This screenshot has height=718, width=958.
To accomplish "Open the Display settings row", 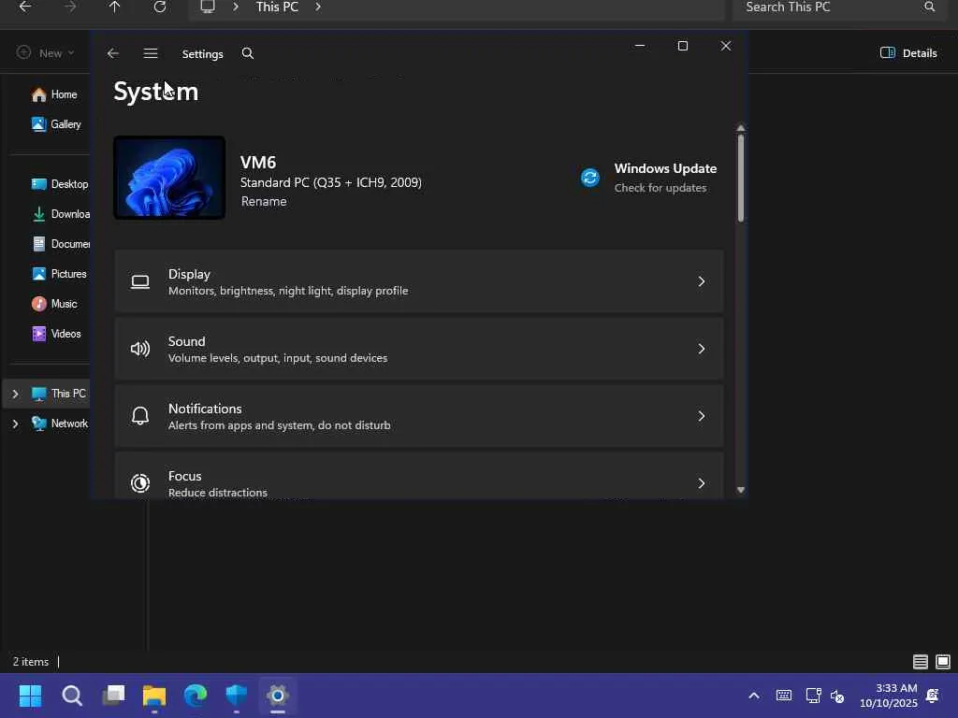I will point(418,281).
